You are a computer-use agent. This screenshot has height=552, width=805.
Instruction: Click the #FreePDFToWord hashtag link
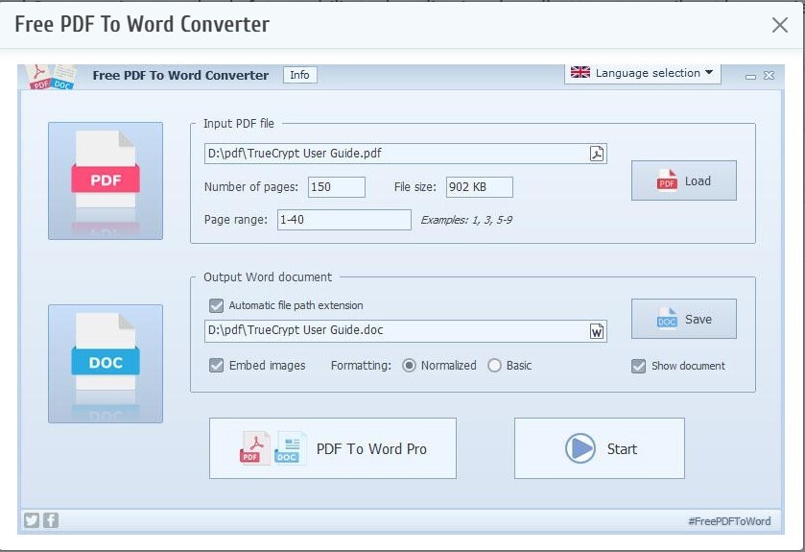729,521
